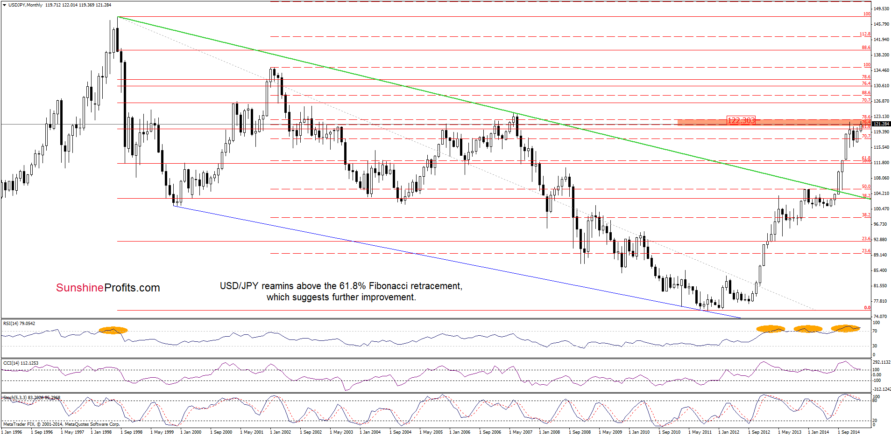The width and height of the screenshot is (891, 436).
Task: Click the 1 May 1999 date label
Action: click(162, 432)
